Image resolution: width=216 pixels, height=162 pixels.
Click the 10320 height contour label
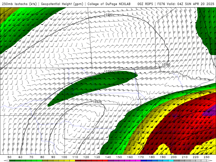point(97,102)
